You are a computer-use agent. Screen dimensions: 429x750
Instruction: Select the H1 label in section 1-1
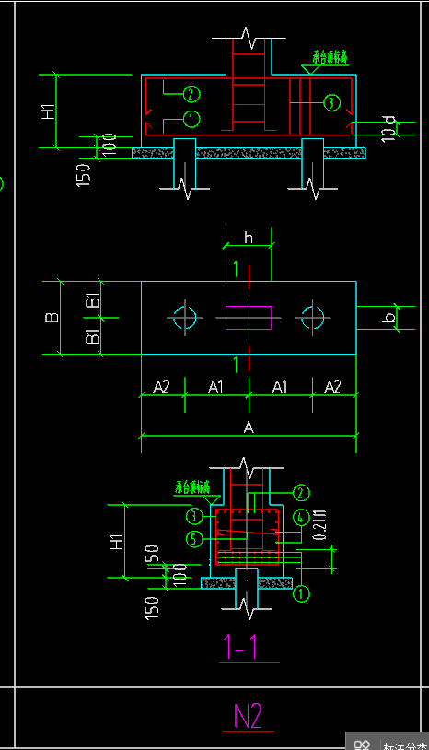tap(117, 542)
